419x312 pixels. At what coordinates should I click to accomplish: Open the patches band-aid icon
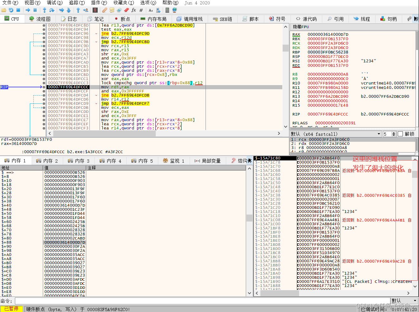pos(104,10)
